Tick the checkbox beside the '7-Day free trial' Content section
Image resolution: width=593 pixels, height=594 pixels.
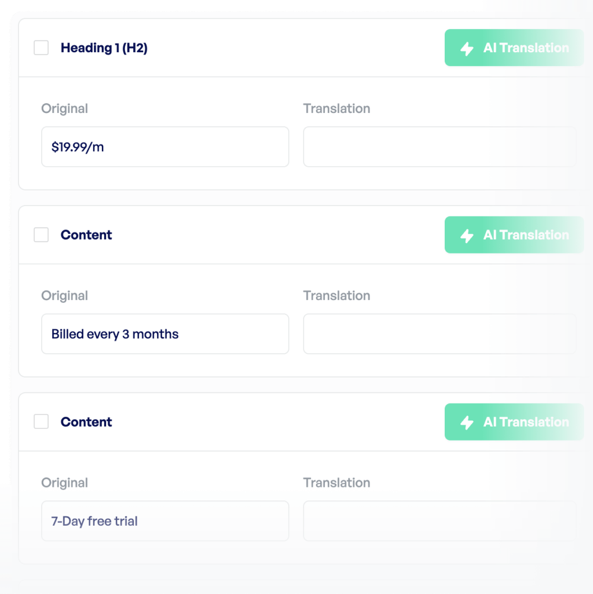pos(41,422)
